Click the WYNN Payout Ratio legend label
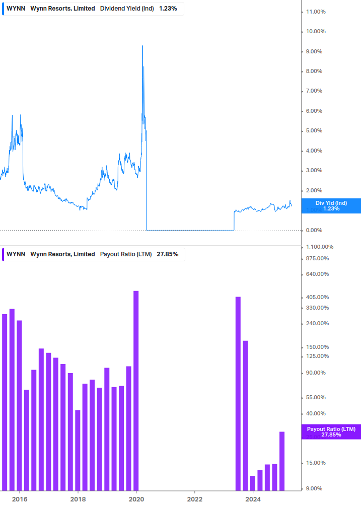 tap(94, 254)
